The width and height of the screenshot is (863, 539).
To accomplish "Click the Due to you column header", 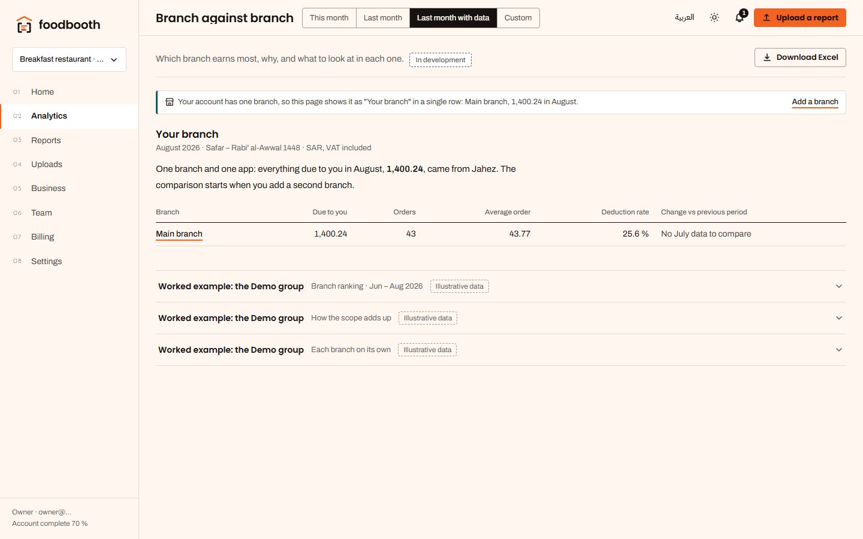I will click(330, 212).
